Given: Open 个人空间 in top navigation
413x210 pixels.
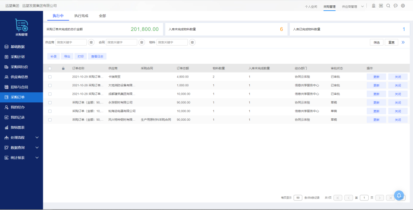Looking at the screenshot, I should (311, 6).
